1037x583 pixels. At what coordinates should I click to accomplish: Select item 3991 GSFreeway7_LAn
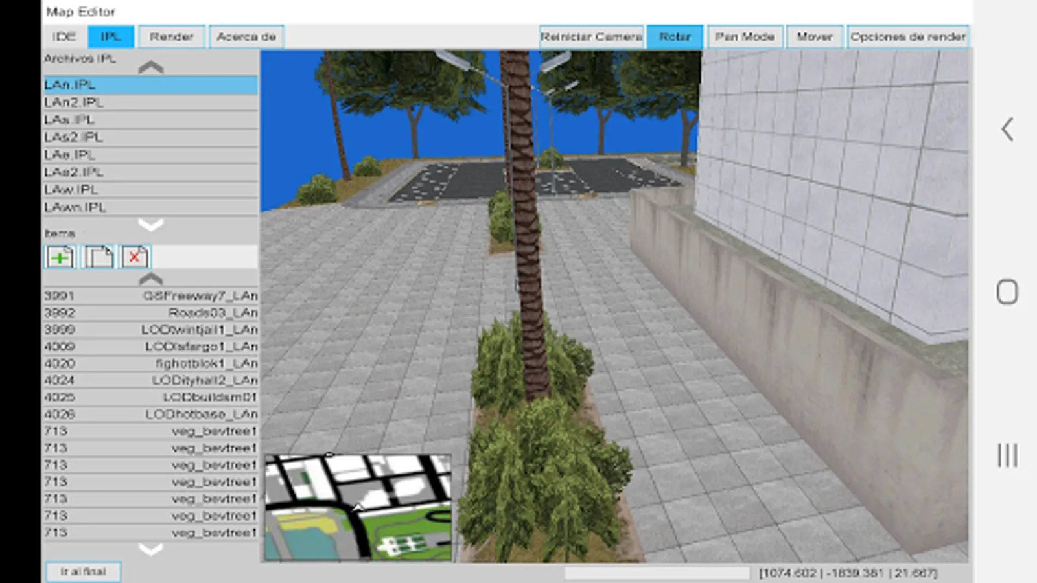point(150,296)
